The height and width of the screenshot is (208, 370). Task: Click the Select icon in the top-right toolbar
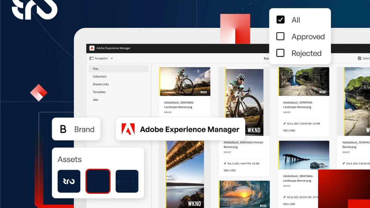(x=360, y=58)
